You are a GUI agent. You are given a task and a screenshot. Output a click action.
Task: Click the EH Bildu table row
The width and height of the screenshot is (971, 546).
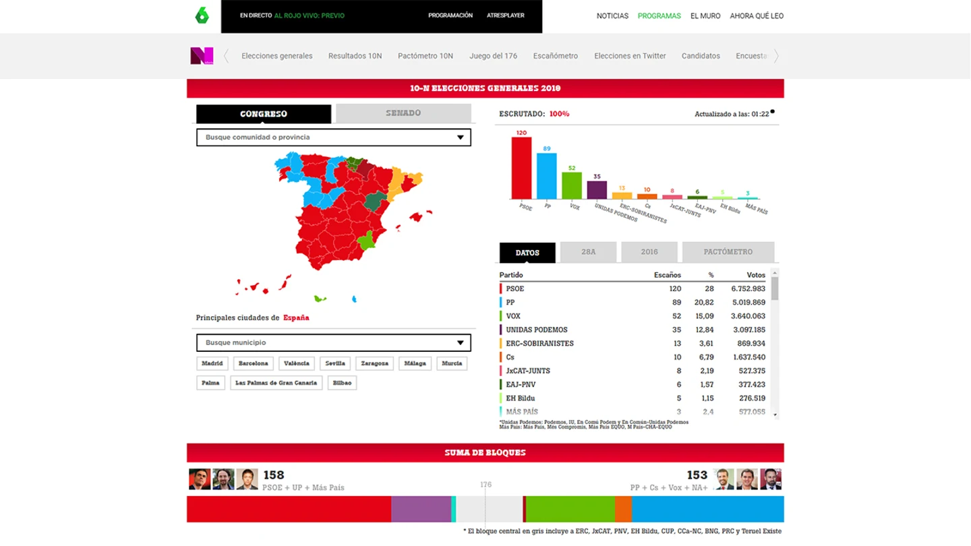point(632,398)
